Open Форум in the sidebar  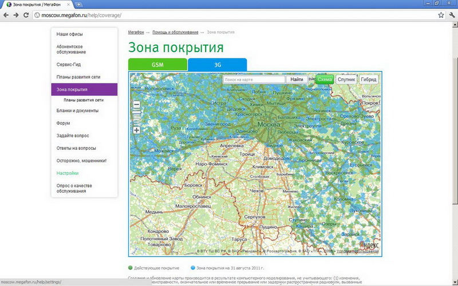click(x=63, y=123)
